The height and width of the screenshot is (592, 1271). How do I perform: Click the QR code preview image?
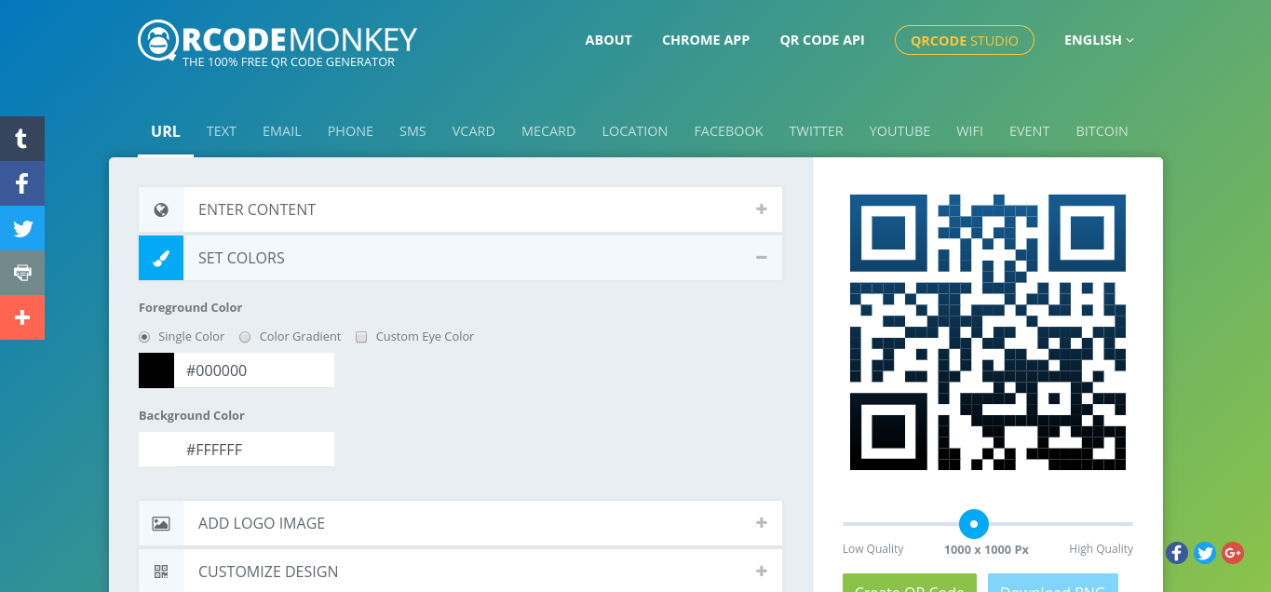click(x=988, y=332)
